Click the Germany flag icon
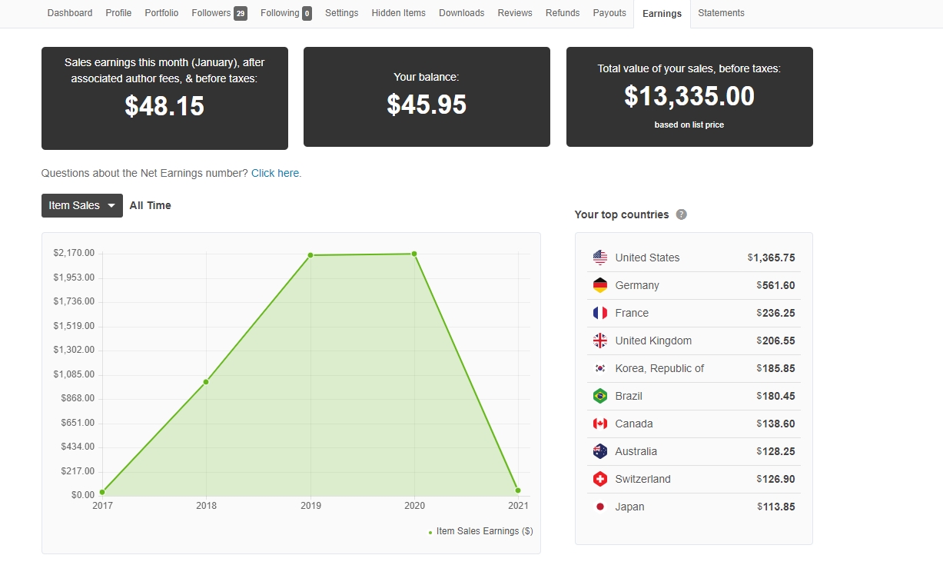Viewport: 943px width, 565px height. pyautogui.click(x=600, y=285)
